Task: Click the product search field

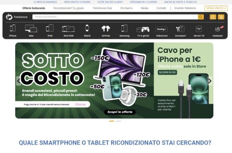Action: tap(115, 17)
